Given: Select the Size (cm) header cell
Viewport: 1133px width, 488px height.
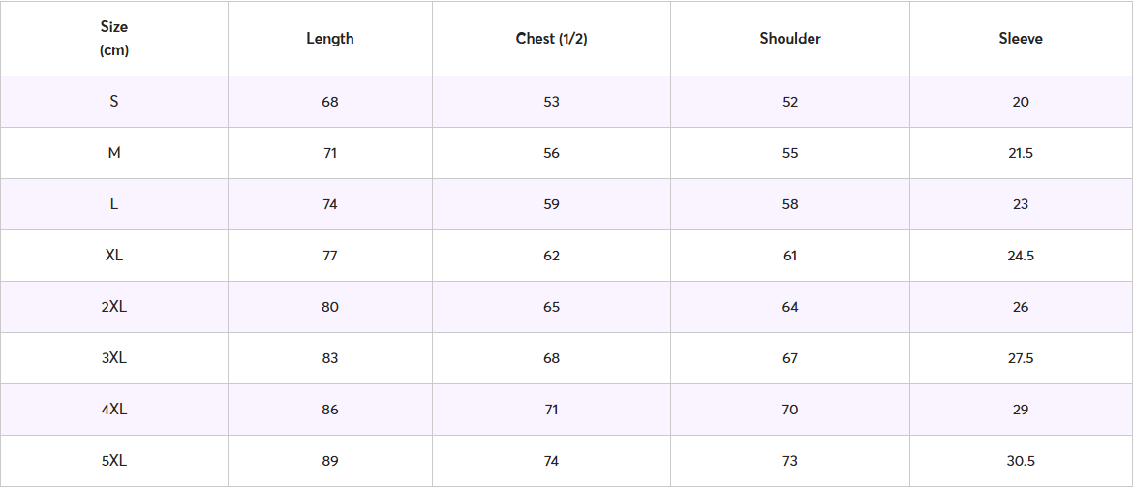Looking at the screenshot, I should [114, 39].
